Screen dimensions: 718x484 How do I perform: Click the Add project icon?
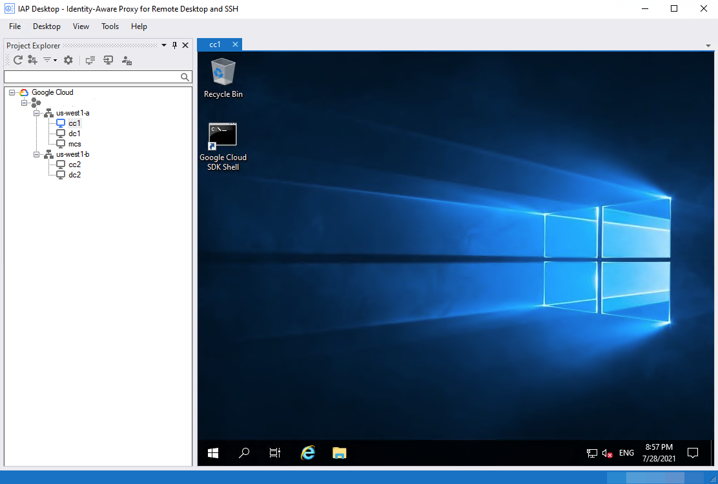pos(33,60)
